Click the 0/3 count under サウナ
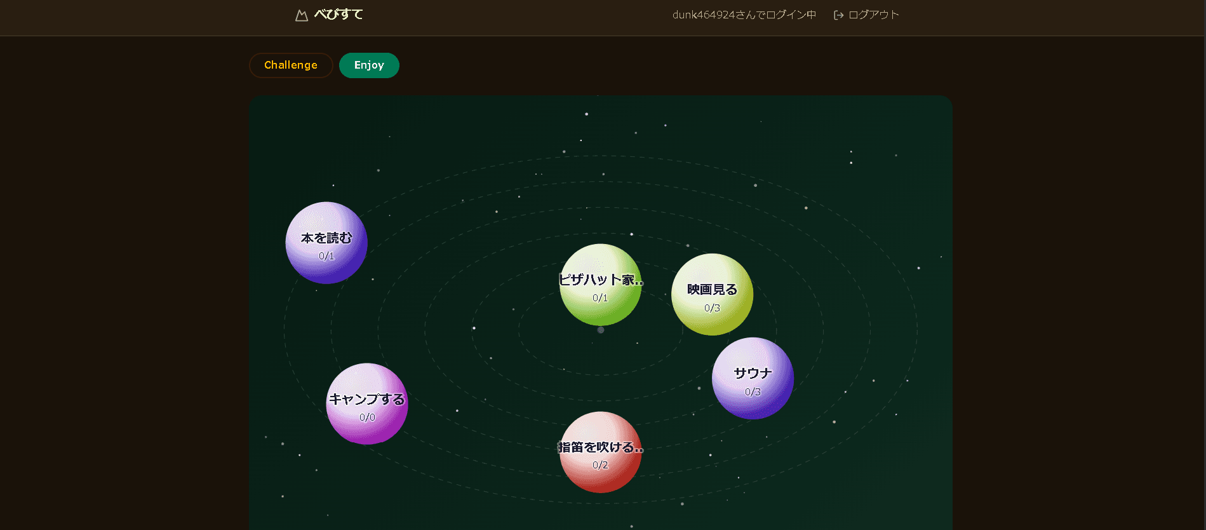1206x530 pixels. [753, 392]
